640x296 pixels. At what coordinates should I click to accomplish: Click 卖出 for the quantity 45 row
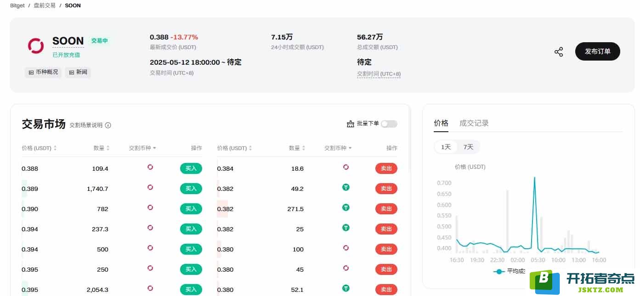(x=386, y=269)
